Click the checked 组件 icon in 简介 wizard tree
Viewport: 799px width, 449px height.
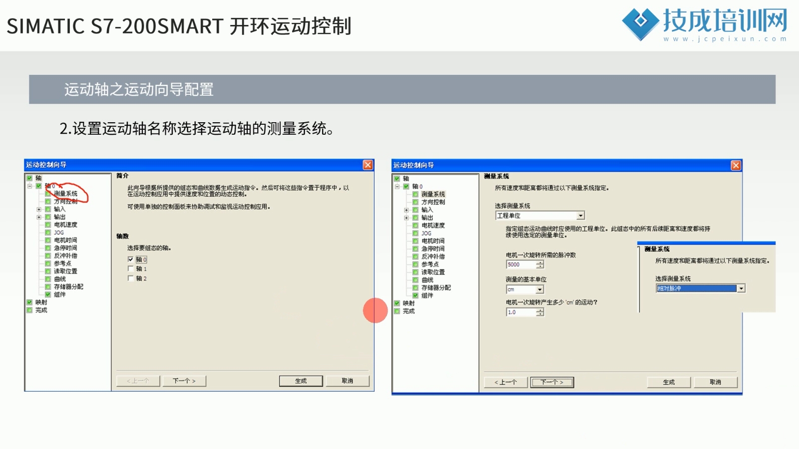click(x=48, y=294)
